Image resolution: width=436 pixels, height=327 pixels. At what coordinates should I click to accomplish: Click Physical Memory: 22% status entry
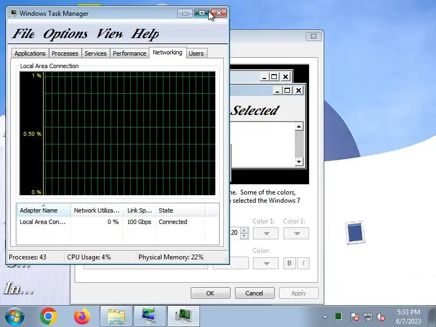click(171, 257)
